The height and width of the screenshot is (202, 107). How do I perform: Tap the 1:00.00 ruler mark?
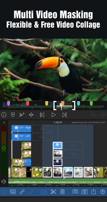pos(34,185)
